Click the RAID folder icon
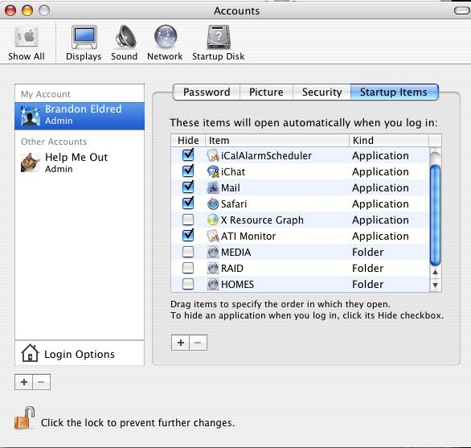The height and width of the screenshot is (448, 471). point(213,268)
